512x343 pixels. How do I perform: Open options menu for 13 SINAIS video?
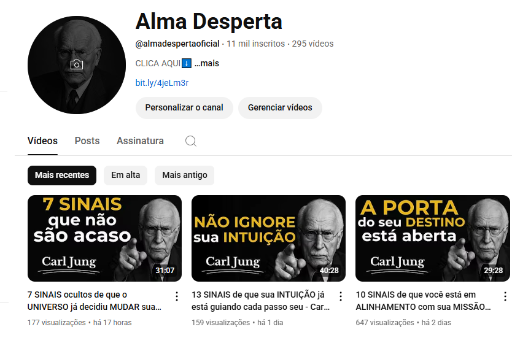click(x=341, y=296)
